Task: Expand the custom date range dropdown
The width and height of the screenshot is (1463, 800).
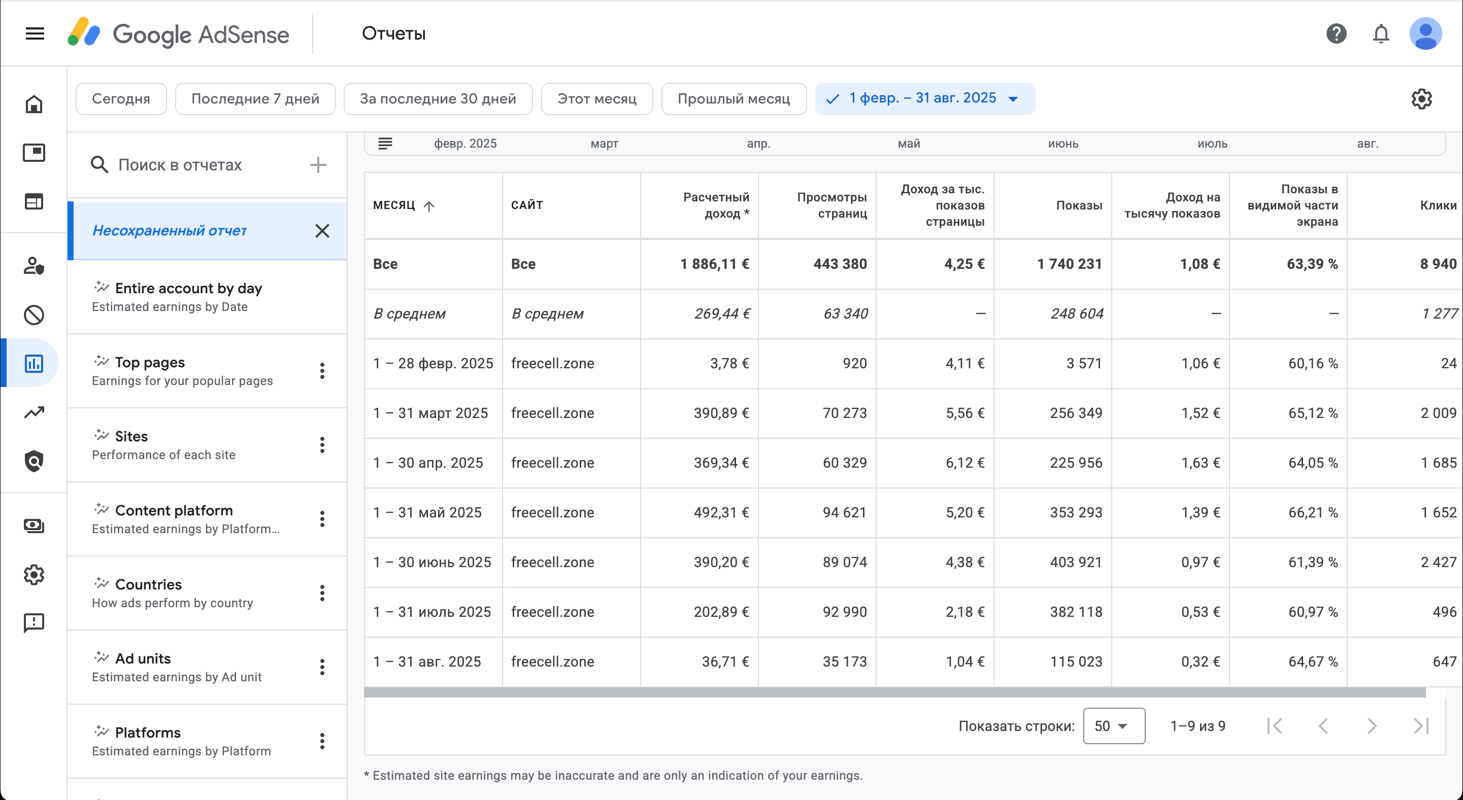Action: pyautogui.click(x=1013, y=99)
